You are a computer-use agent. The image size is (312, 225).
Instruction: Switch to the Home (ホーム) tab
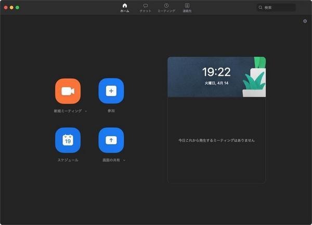click(125, 8)
